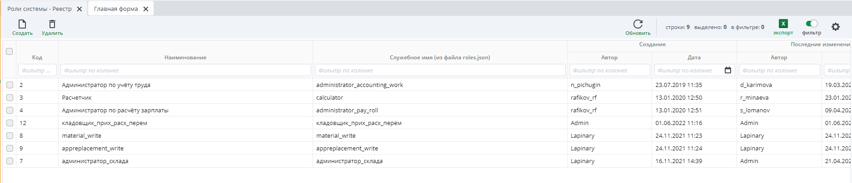Click the Создать new document icon
852x183 pixels.
[22, 24]
